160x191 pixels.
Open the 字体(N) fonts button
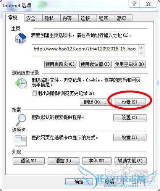coord(97,161)
